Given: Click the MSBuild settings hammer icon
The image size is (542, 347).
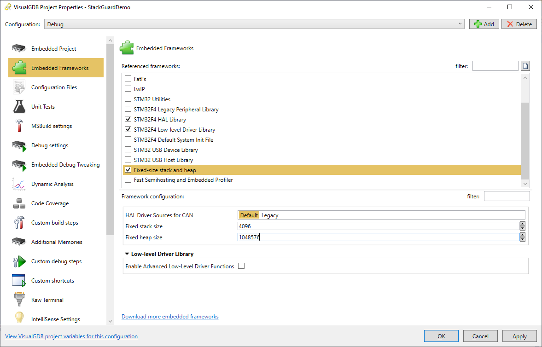Looking at the screenshot, I should point(19,126).
